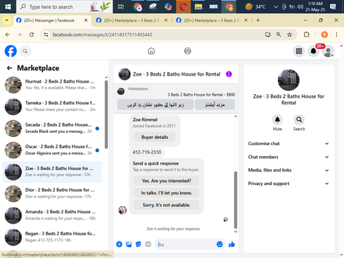Click the Urdu more options button
344x258 pixels.
coord(215,105)
